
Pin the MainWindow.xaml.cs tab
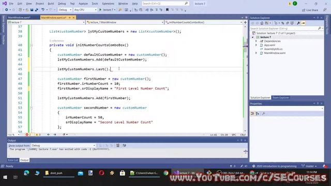pyautogui.click(x=69, y=18)
